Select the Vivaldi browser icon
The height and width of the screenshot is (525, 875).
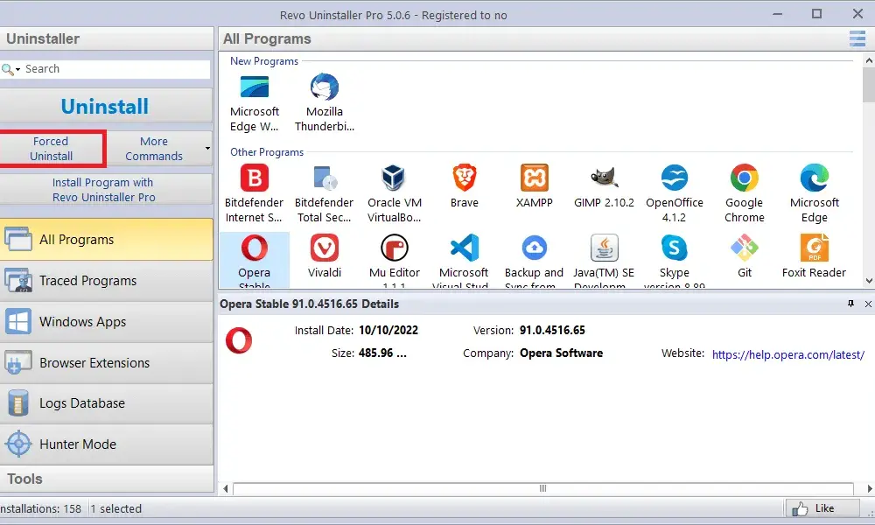(x=325, y=248)
